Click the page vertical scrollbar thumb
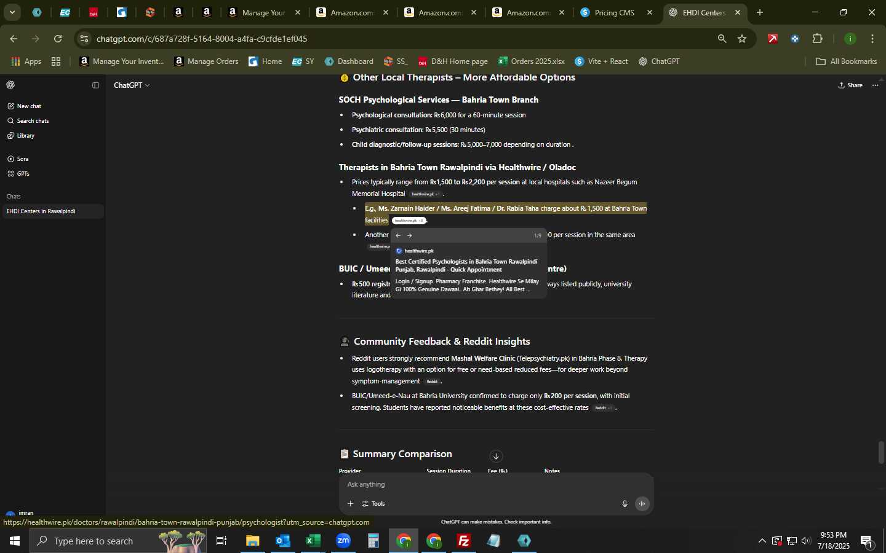This screenshot has height=553, width=886. pyautogui.click(x=881, y=453)
